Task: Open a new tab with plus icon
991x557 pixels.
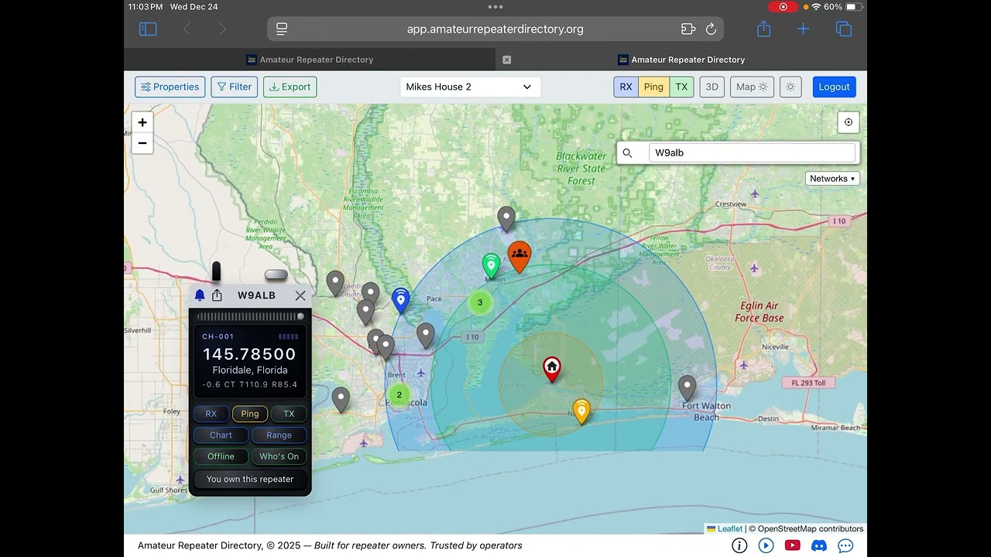Action: click(x=803, y=29)
